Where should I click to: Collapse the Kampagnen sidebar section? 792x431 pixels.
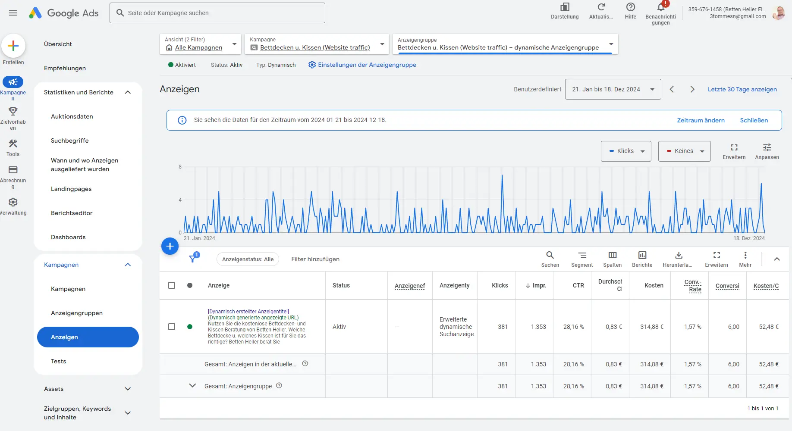point(128,265)
